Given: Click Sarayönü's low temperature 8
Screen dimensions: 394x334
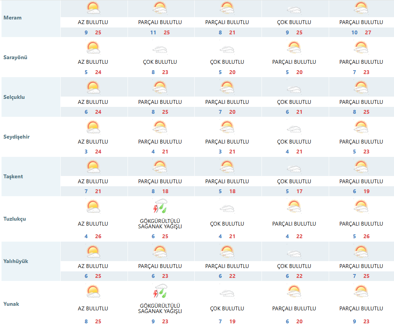Looking at the screenshot, I should pos(153,73).
